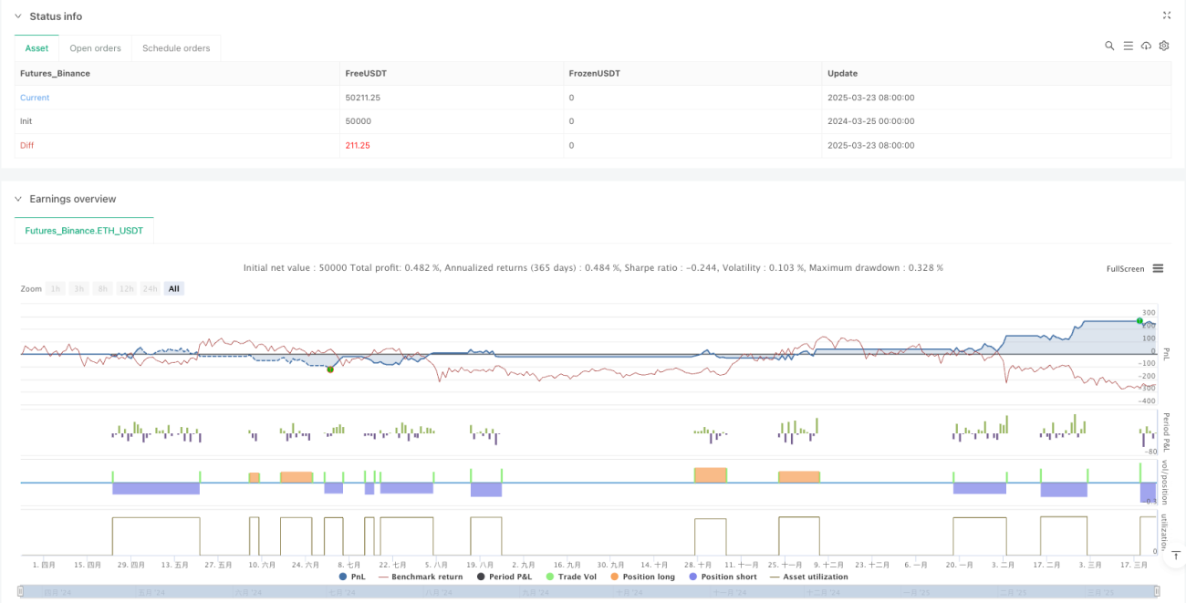Click the Current row link in asset table
Viewport: 1186px width, 603px height.
(35, 98)
